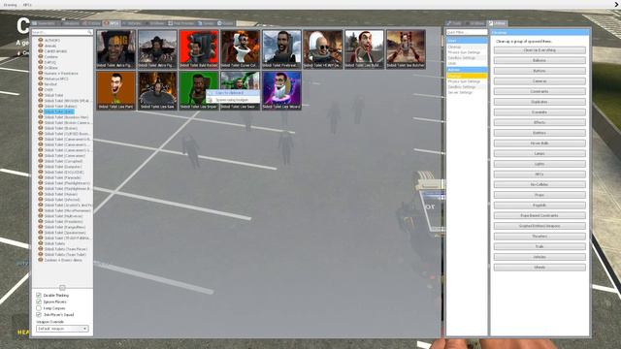Select the highlighted Admin Cleanup list item

click(467, 76)
